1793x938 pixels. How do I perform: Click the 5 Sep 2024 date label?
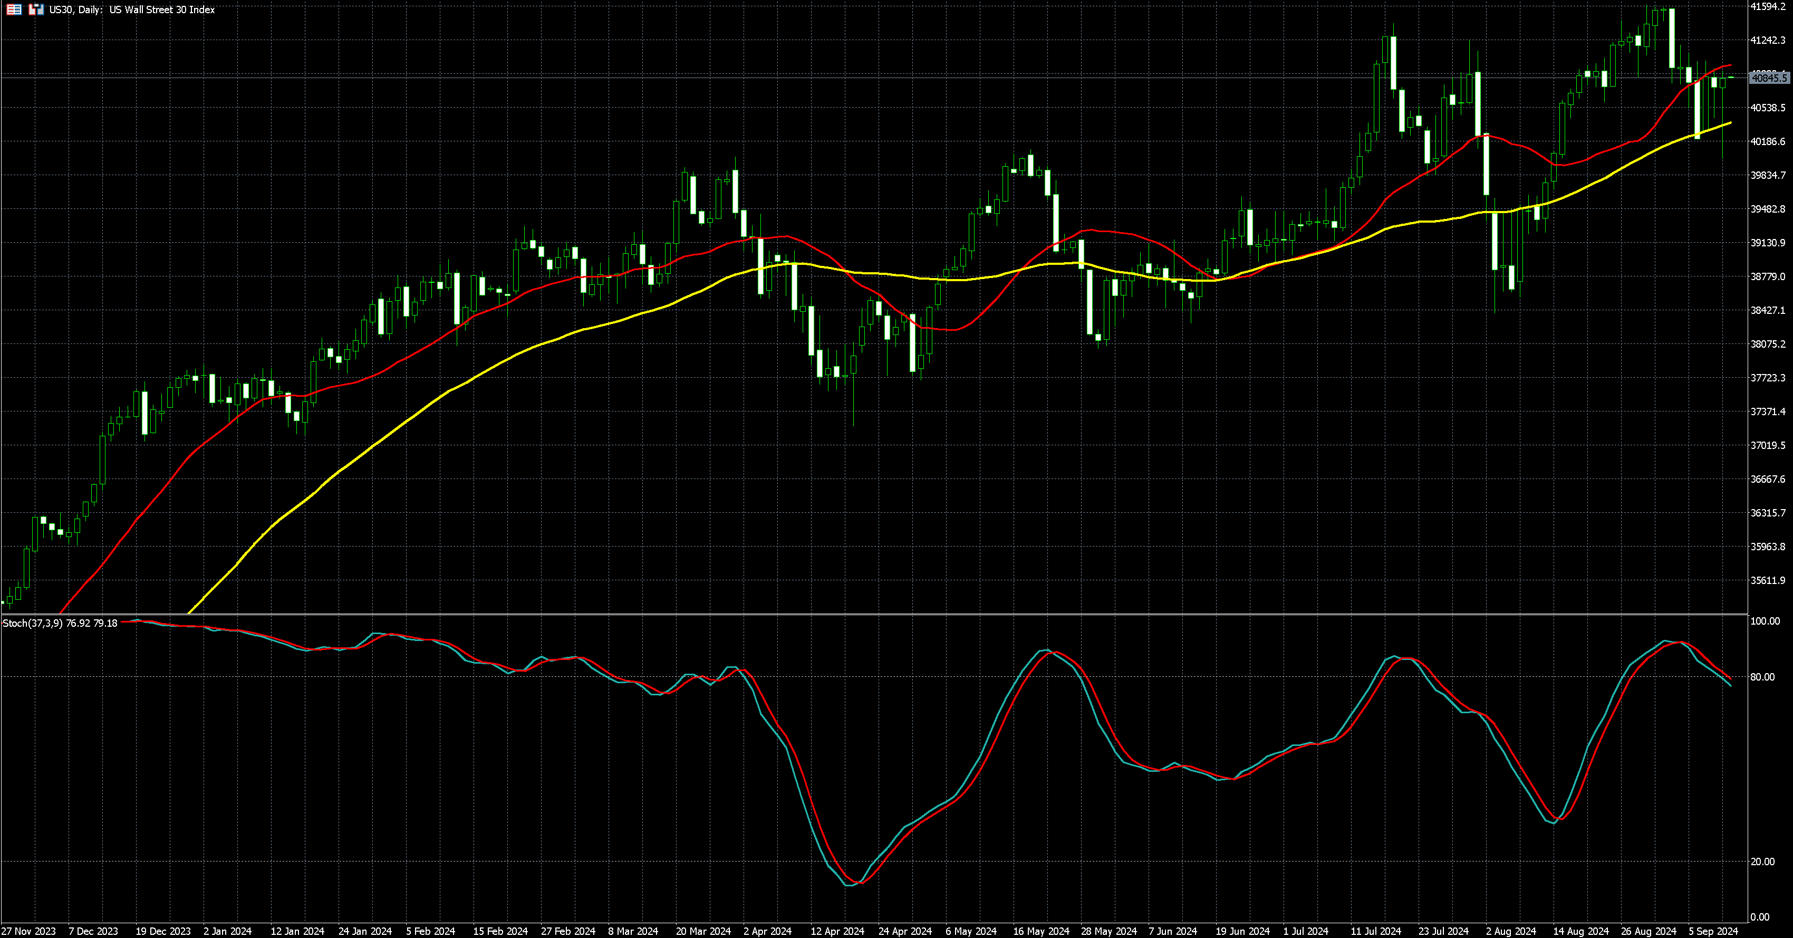click(1713, 931)
